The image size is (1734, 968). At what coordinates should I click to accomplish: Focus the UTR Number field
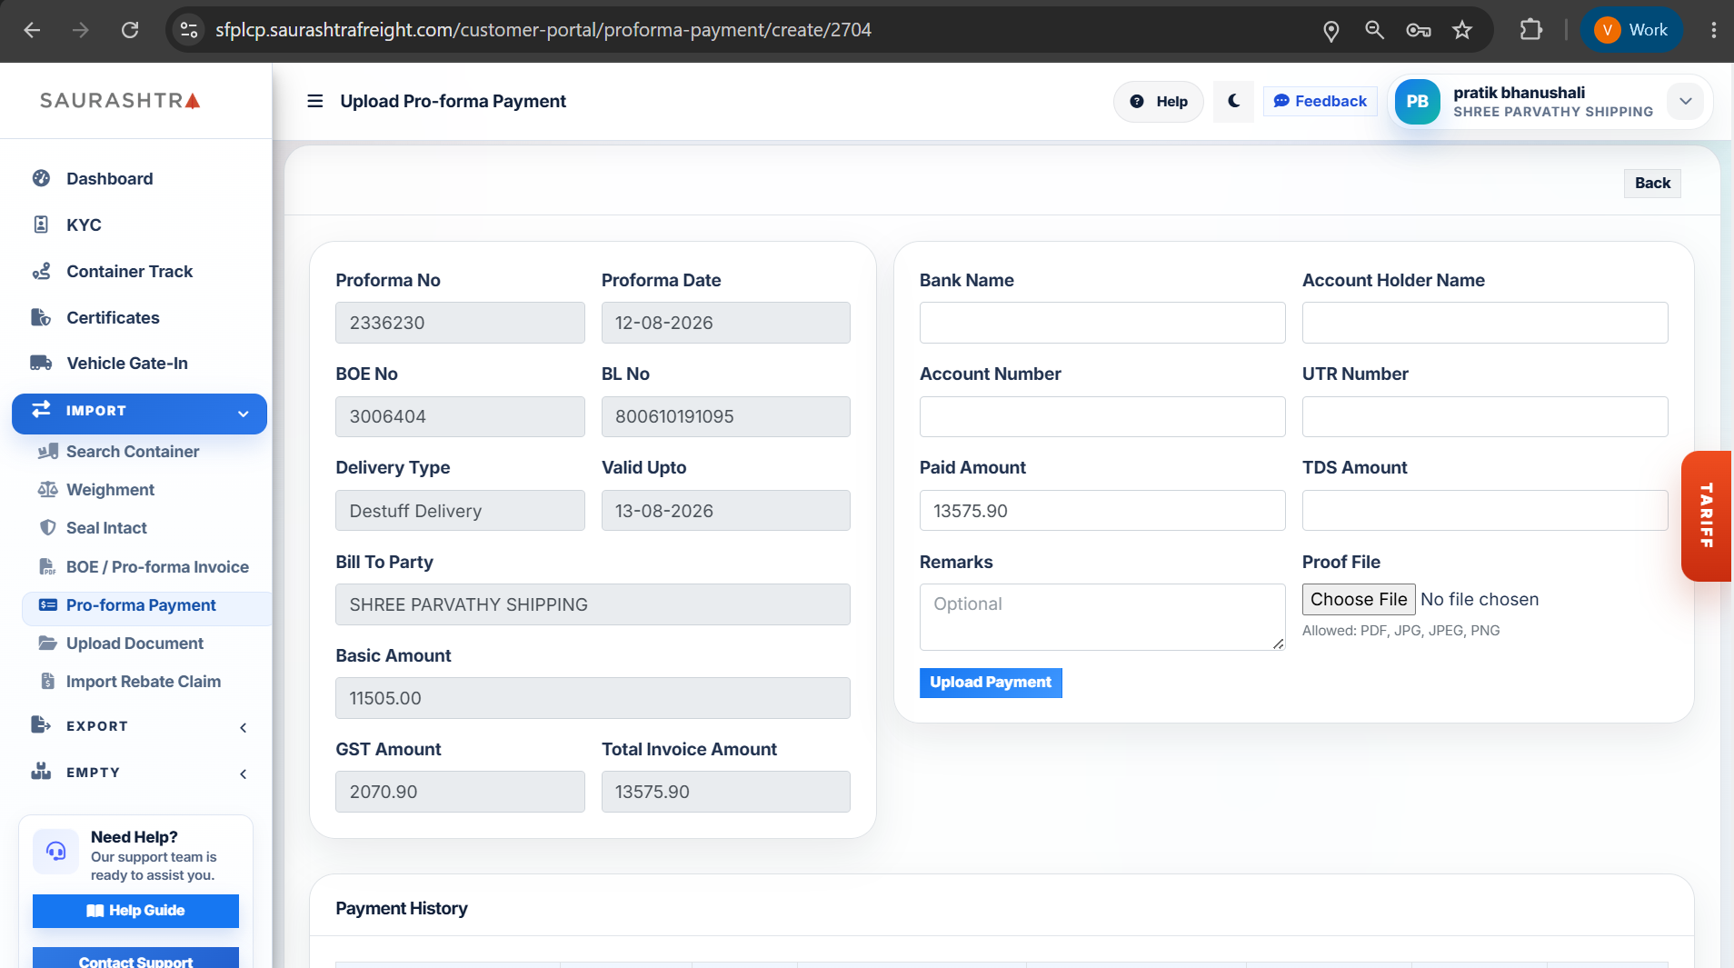[x=1485, y=416]
